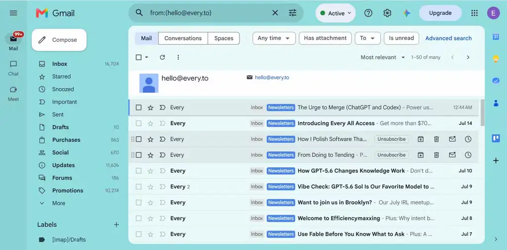
Task: Check the box for "The Urge to Merge" email
Action: [139, 107]
